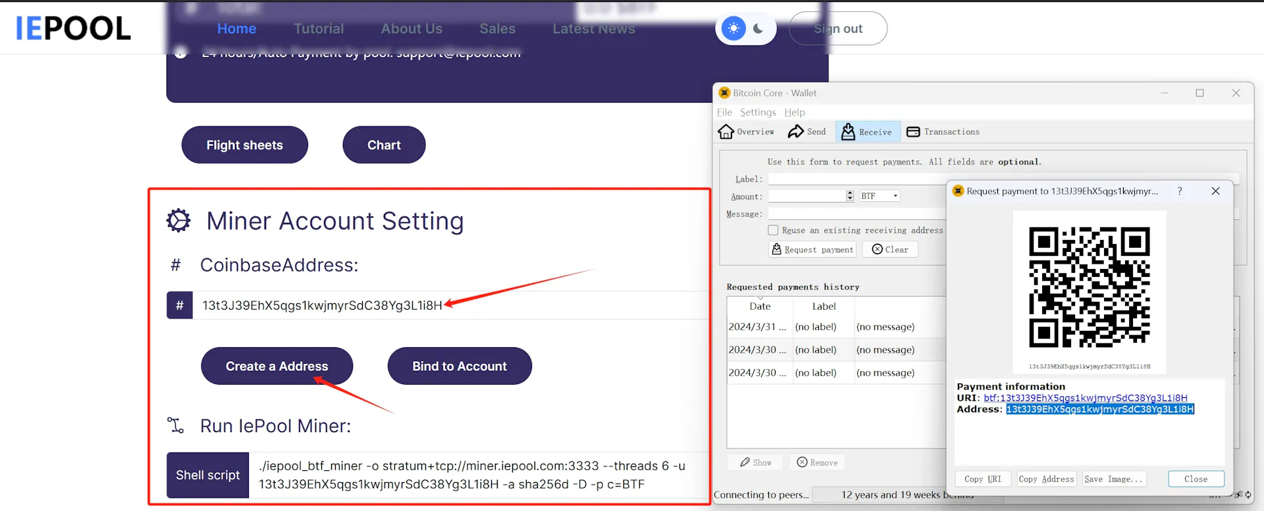
Task: Open the Send tab in the wallet
Action: coord(807,132)
